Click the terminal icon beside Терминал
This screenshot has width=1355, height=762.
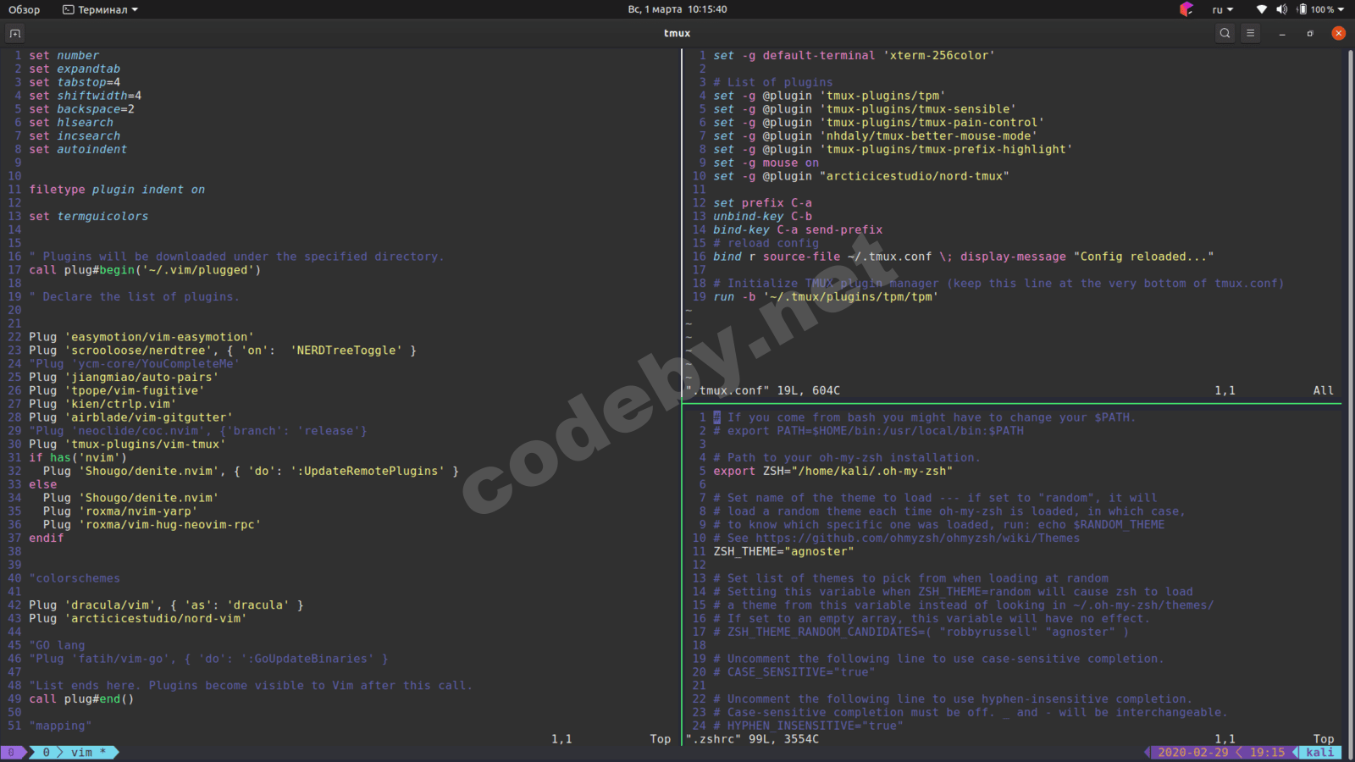point(68,9)
